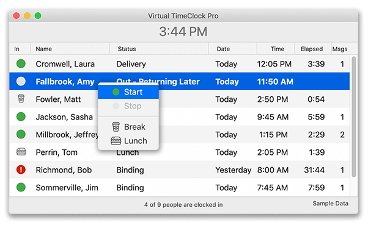This screenshot has height=225, width=368.
Task: Click the 7:45 AM time cell
Action: coord(273,188)
